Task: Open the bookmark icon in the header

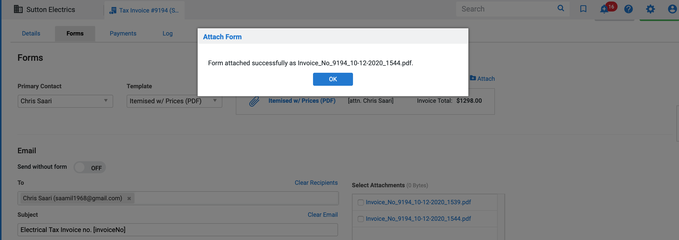Action: [583, 9]
